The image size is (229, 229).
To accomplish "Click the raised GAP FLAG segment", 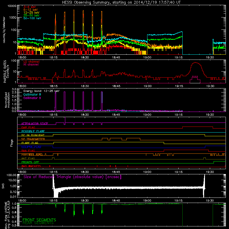I will 198,127.
